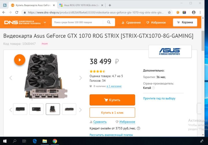Show next product image with right arrow
Viewport: 208px width, 145px height.
(80, 78)
